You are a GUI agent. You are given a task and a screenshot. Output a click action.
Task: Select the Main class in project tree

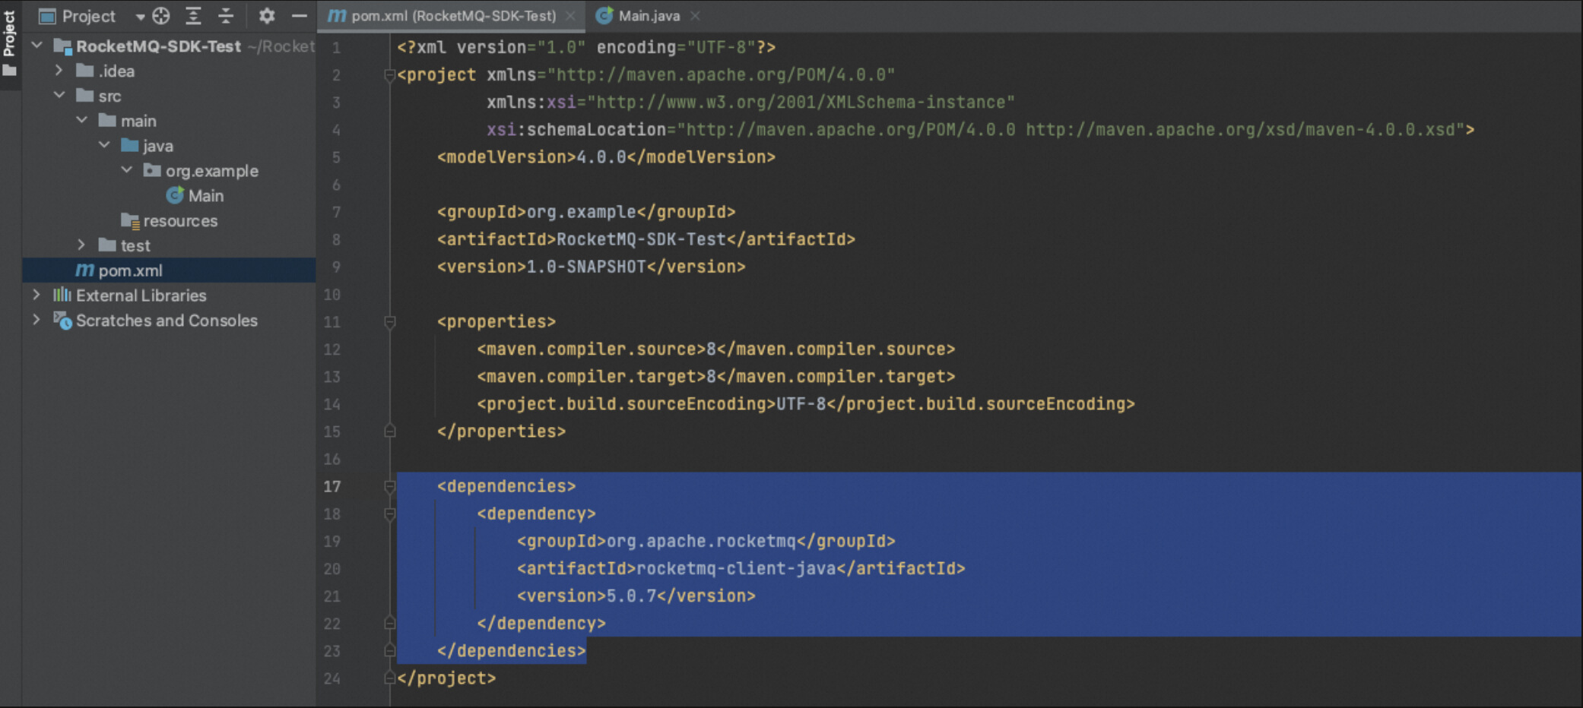coord(205,196)
